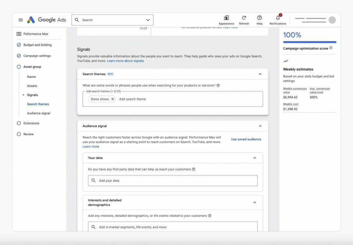353x245 pixels.
Task: Click the campaign optimization score progress bar
Action: pyautogui.click(x=310, y=42)
